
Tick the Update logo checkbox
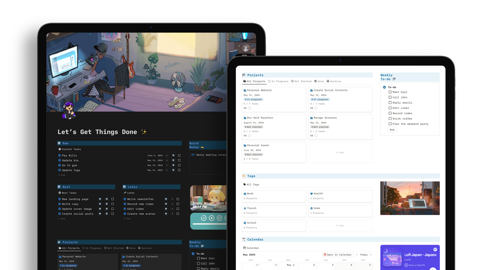click(x=179, y=170)
